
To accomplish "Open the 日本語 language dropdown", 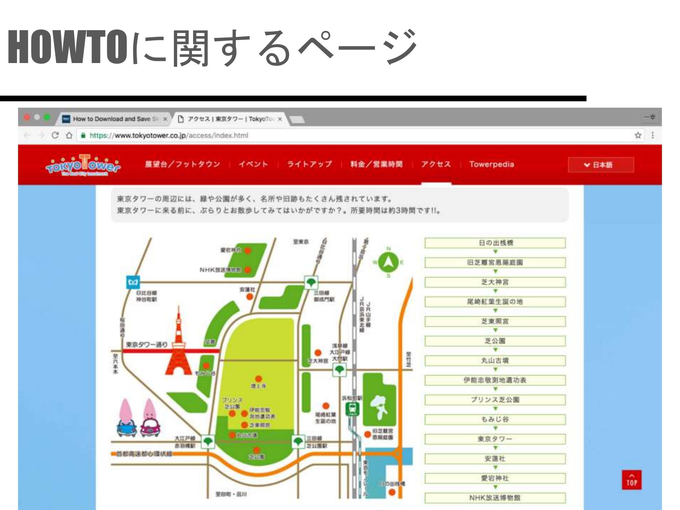I will (x=601, y=165).
